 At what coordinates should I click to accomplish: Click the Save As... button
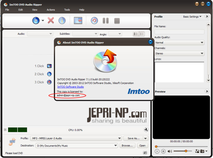[x=133, y=139]
